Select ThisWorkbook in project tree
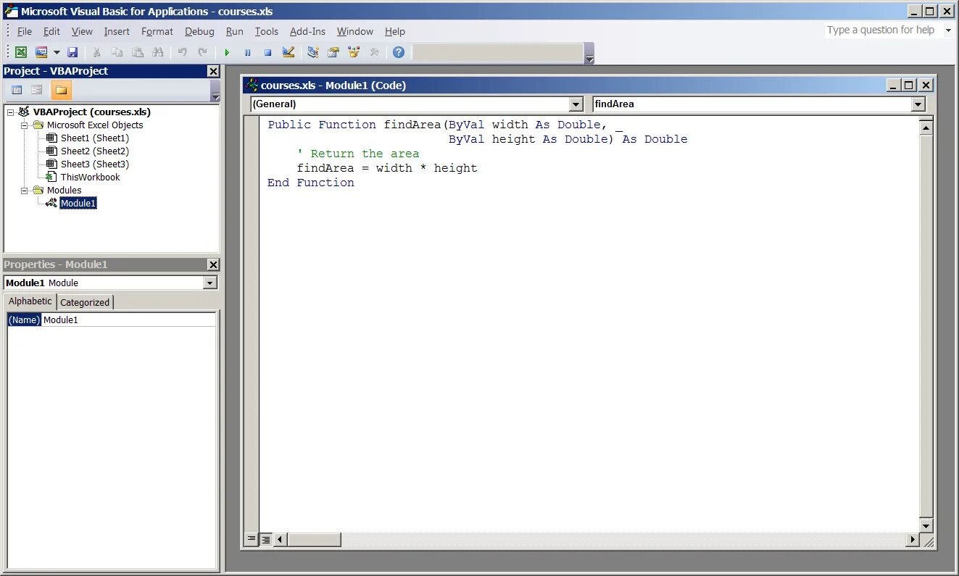The width and height of the screenshot is (959, 576). pos(90,177)
